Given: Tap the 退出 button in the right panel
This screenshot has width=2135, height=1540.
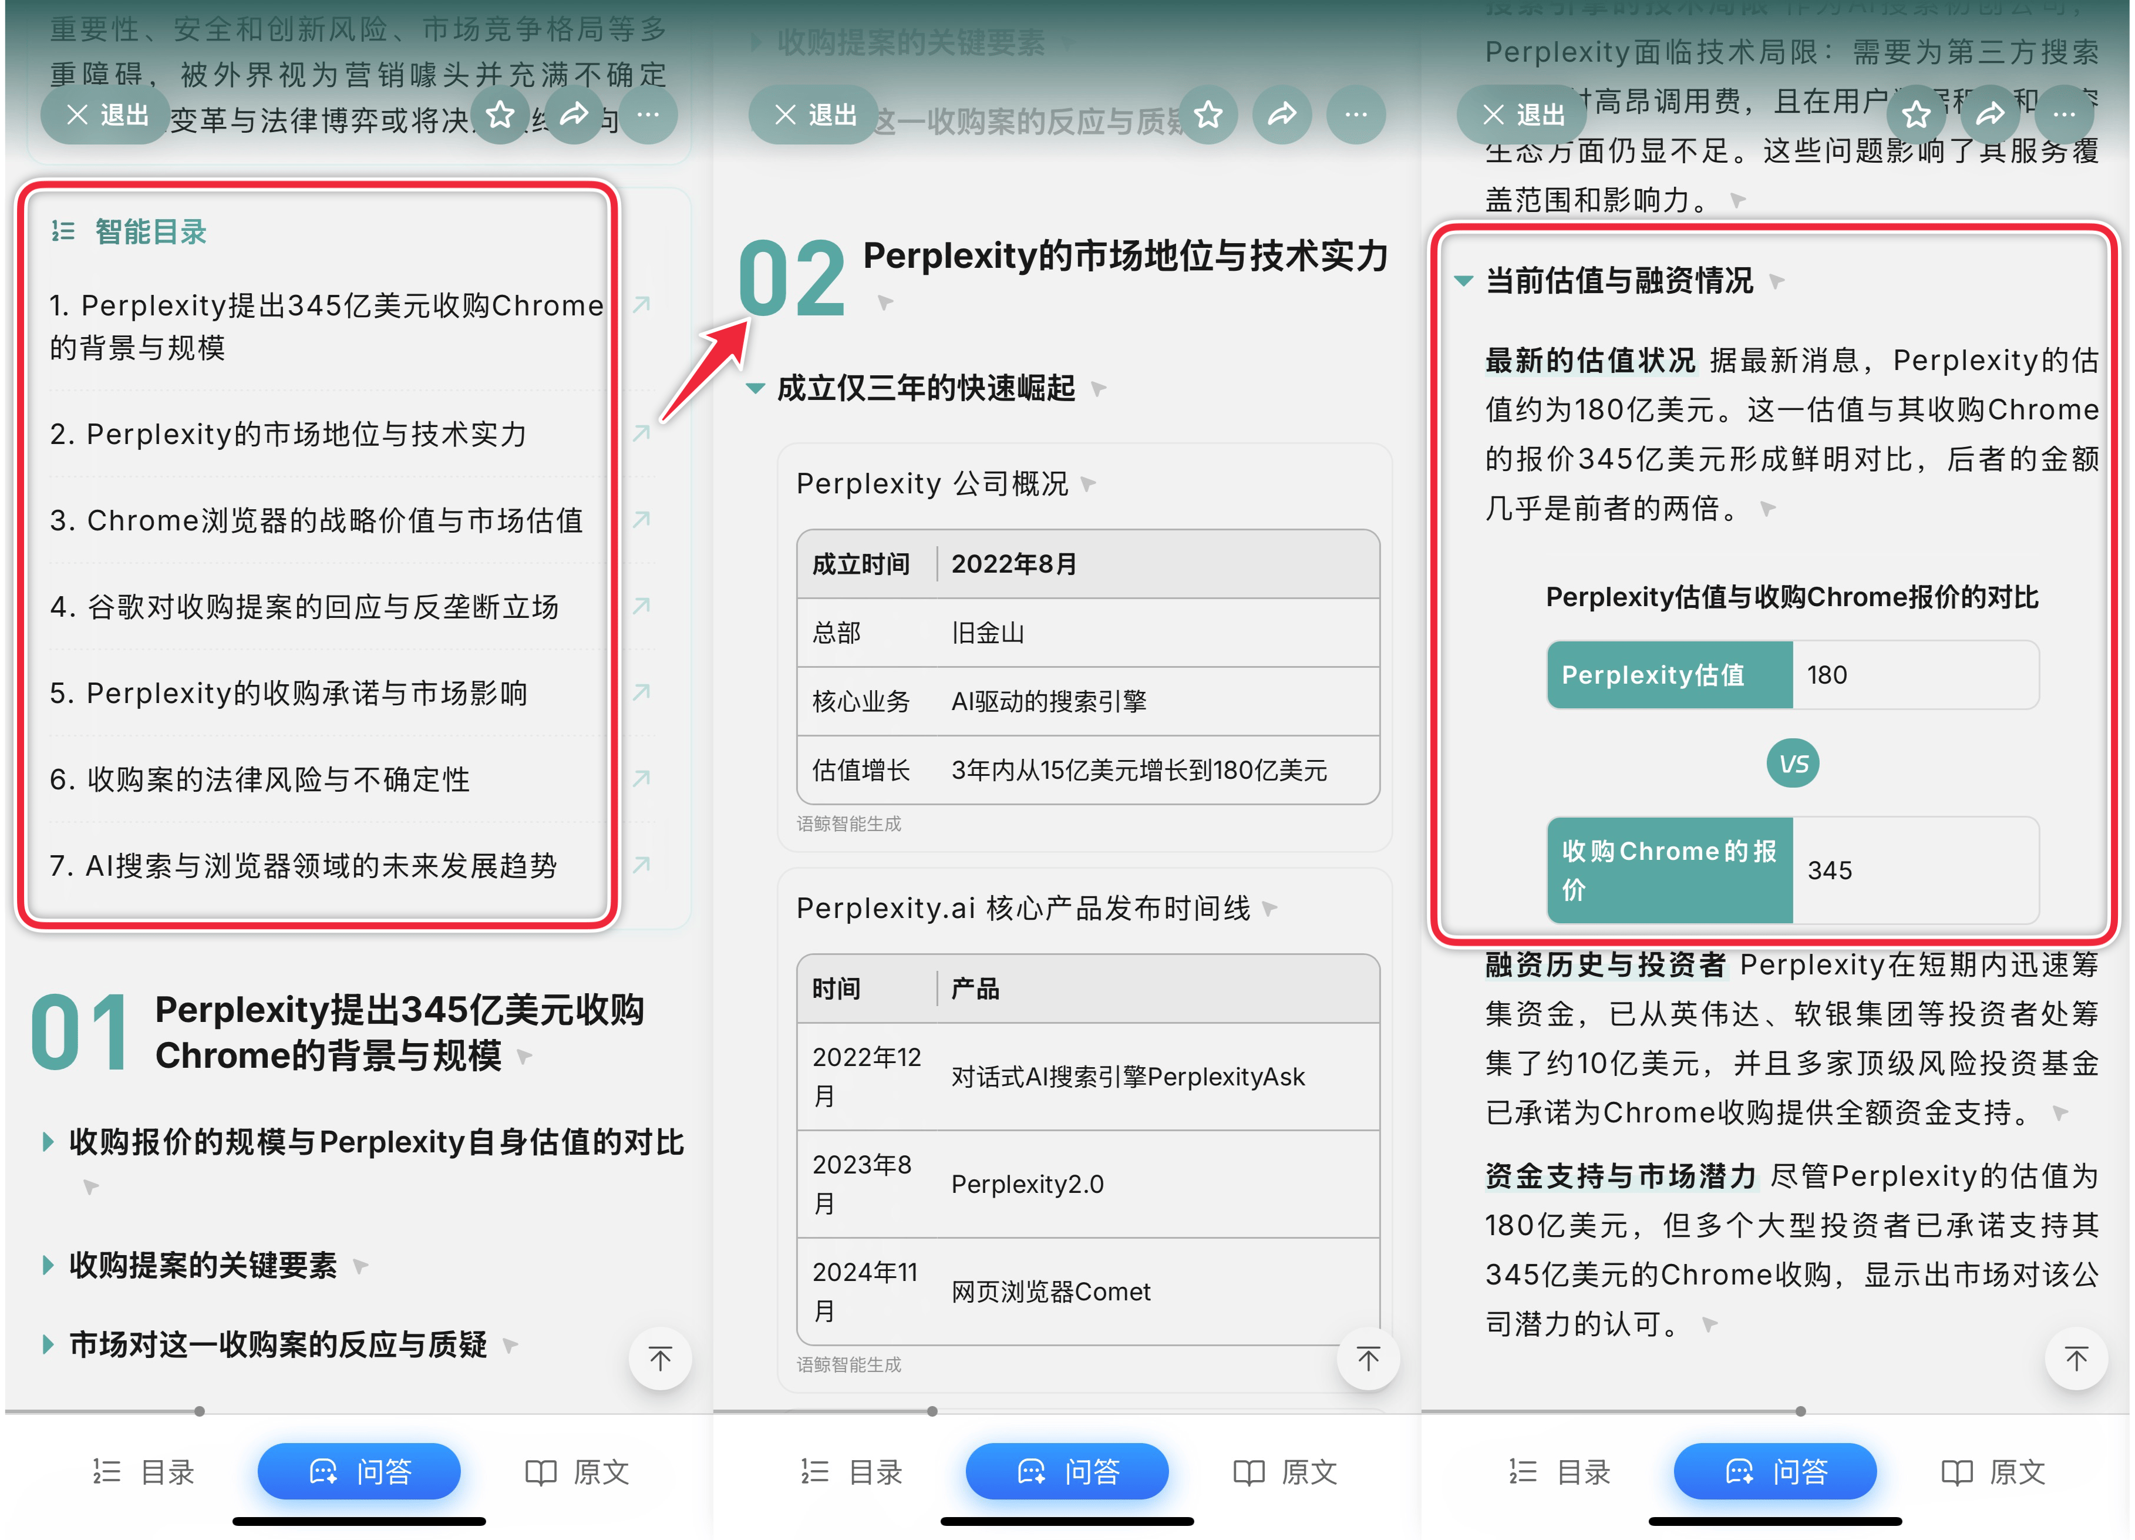Looking at the screenshot, I should (1520, 115).
